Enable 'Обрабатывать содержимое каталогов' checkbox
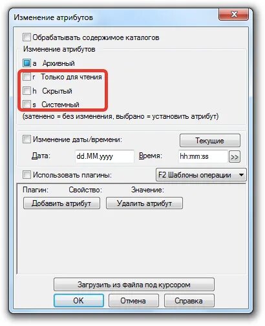Image resolution: width=265 pixels, height=326 pixels. coord(26,37)
